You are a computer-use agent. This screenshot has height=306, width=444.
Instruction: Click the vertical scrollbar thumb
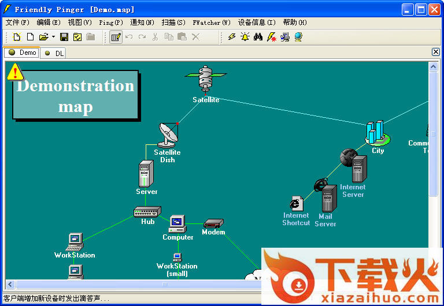[x=433, y=133]
